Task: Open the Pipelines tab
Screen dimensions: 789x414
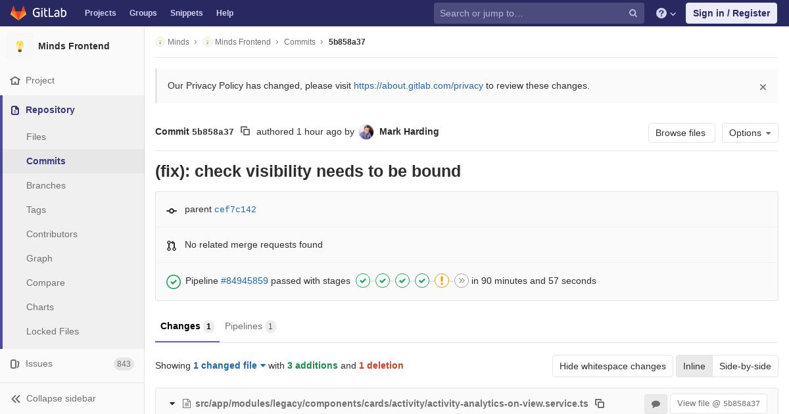Action: pyautogui.click(x=250, y=326)
